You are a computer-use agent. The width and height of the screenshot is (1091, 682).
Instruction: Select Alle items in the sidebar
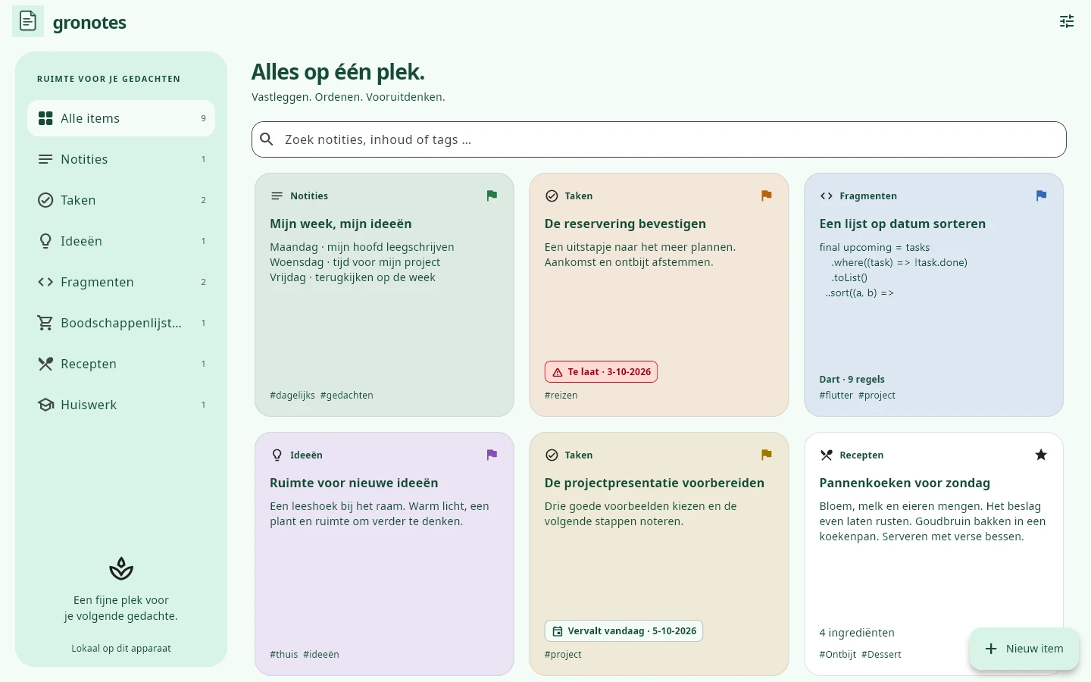pos(121,118)
